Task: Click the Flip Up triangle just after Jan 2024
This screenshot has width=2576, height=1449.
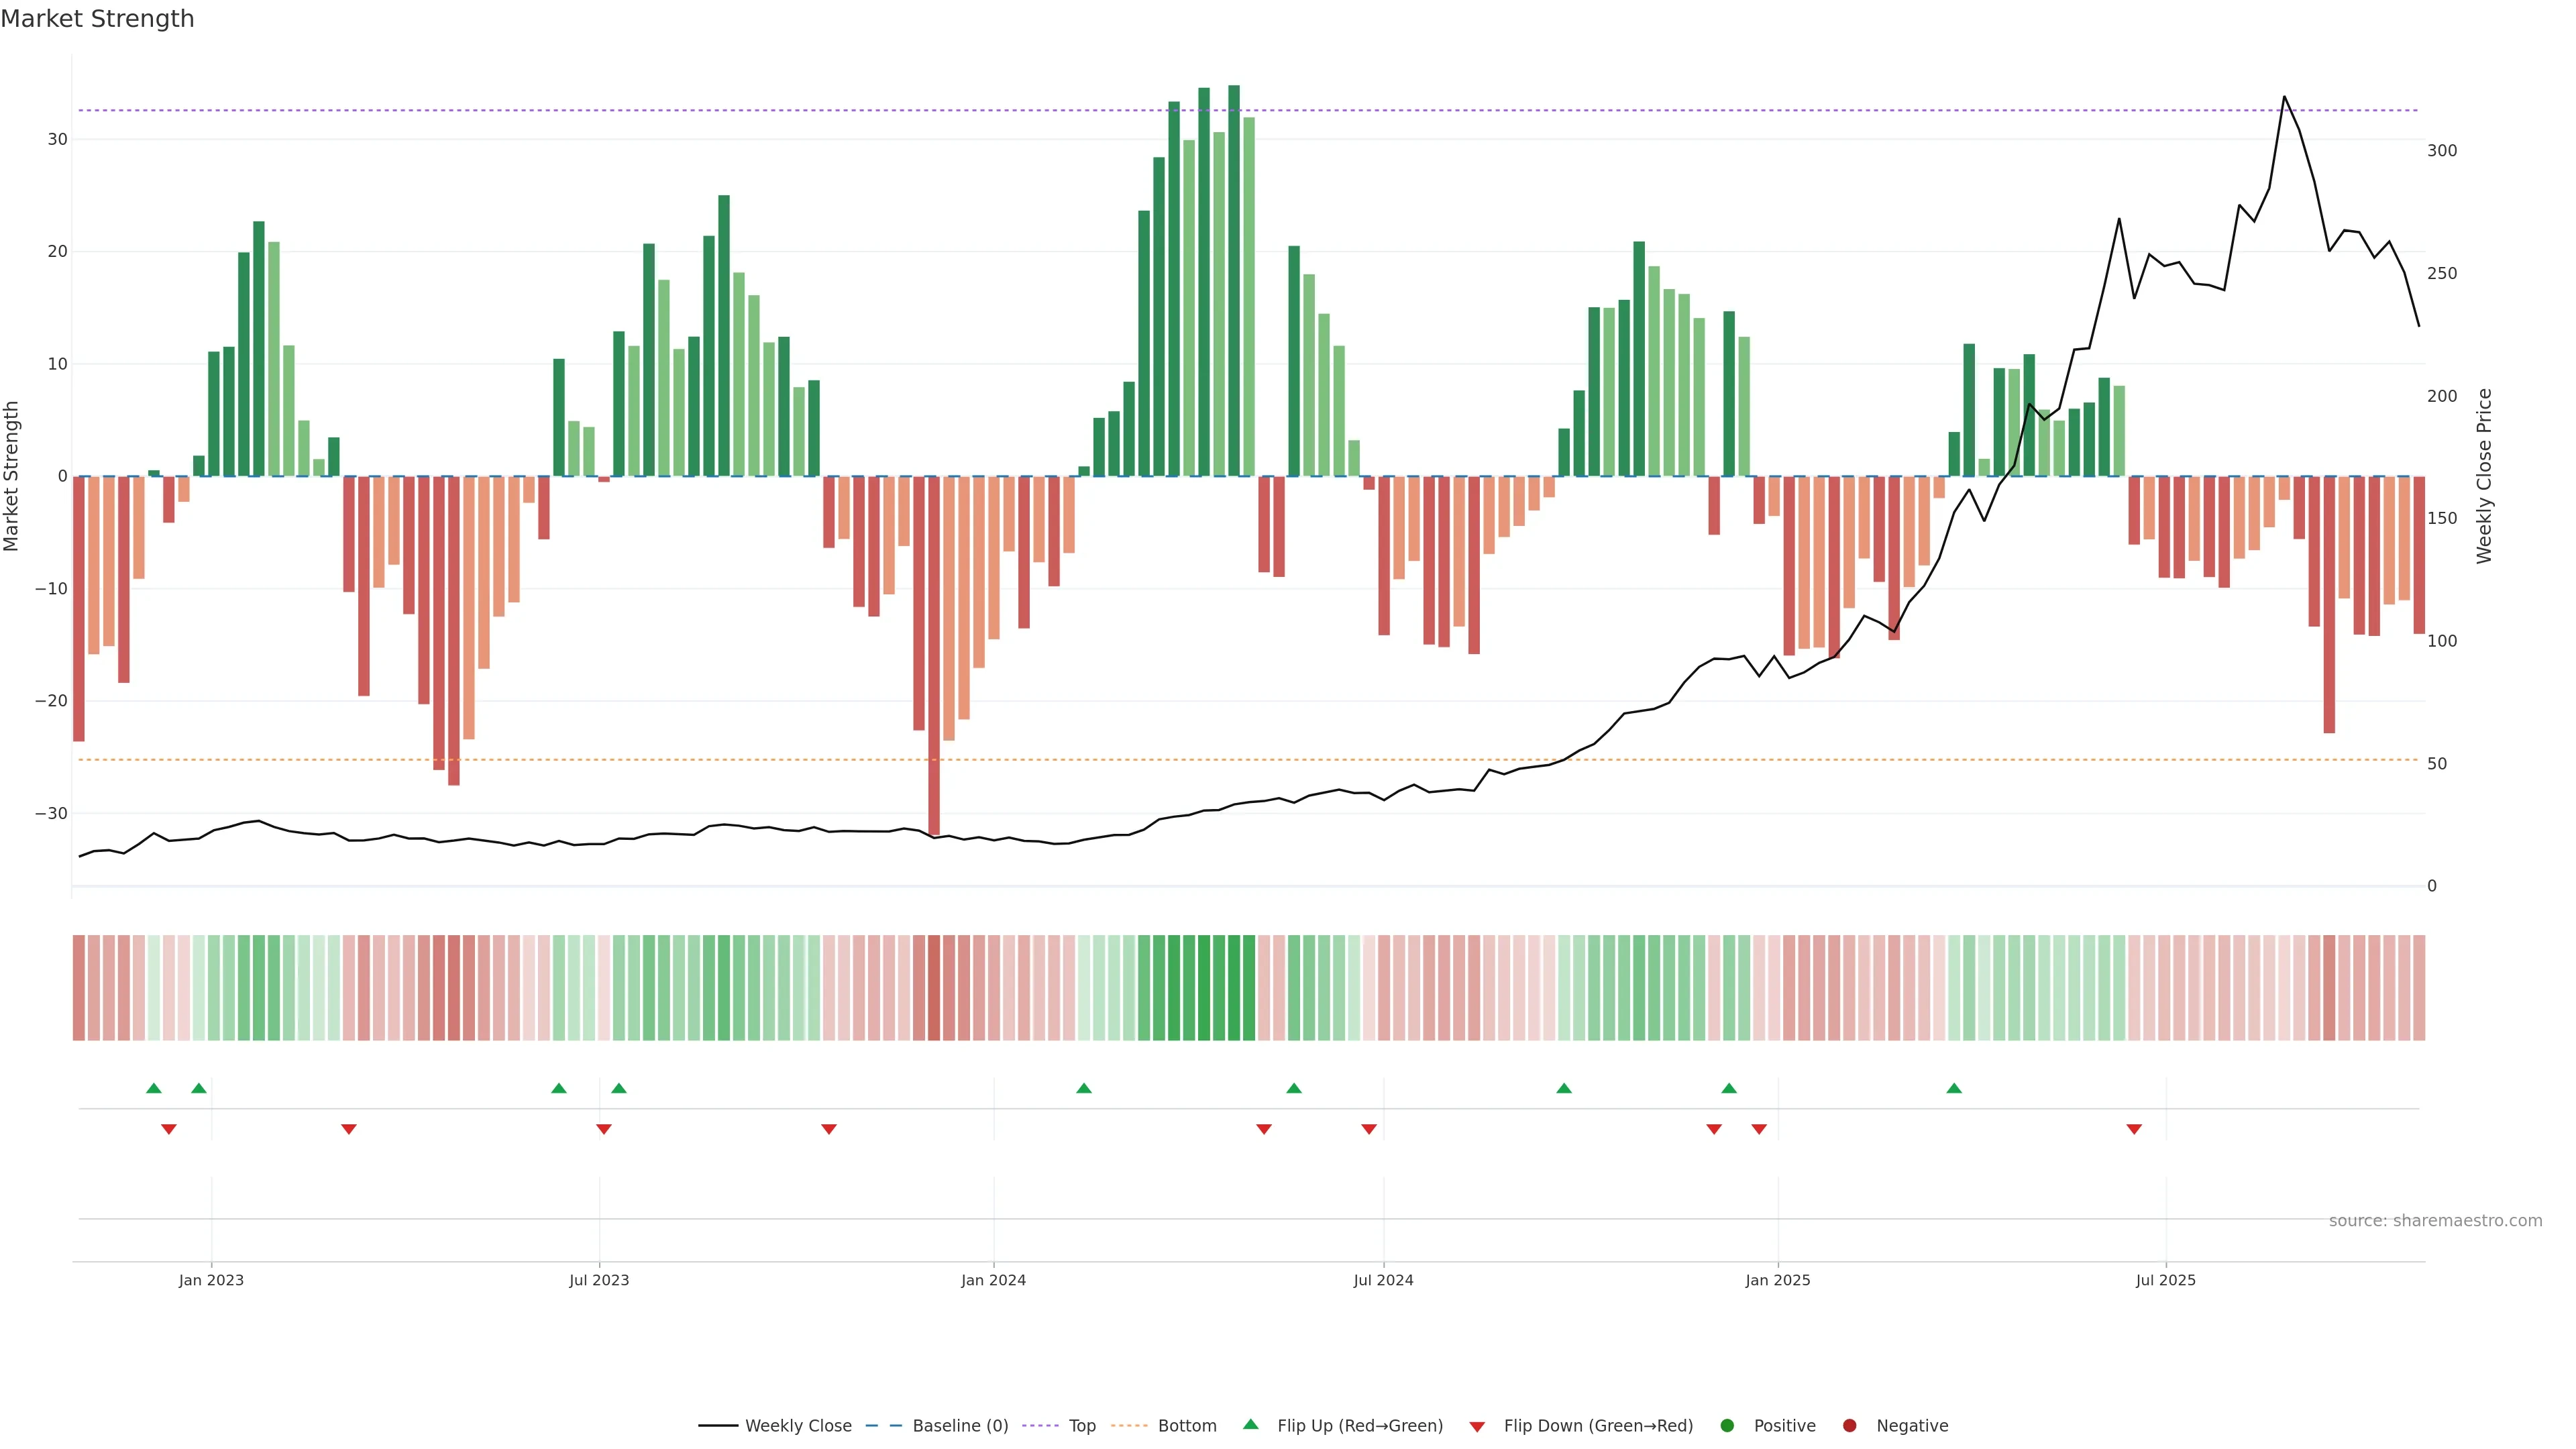Action: coord(1084,1088)
